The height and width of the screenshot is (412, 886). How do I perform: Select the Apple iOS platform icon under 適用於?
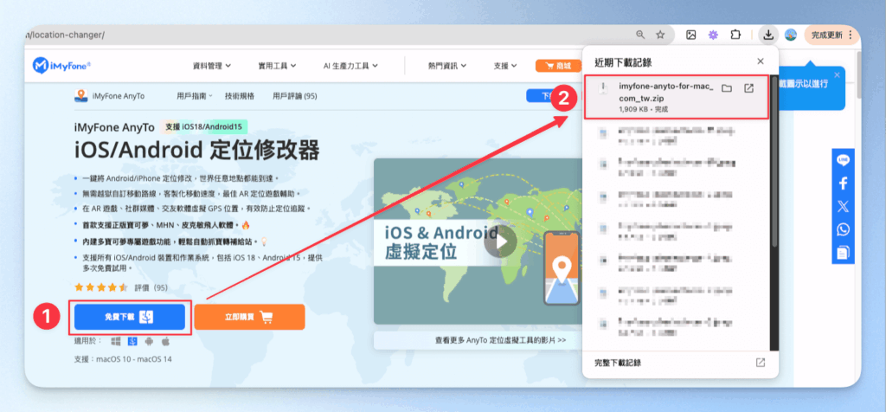(x=165, y=341)
